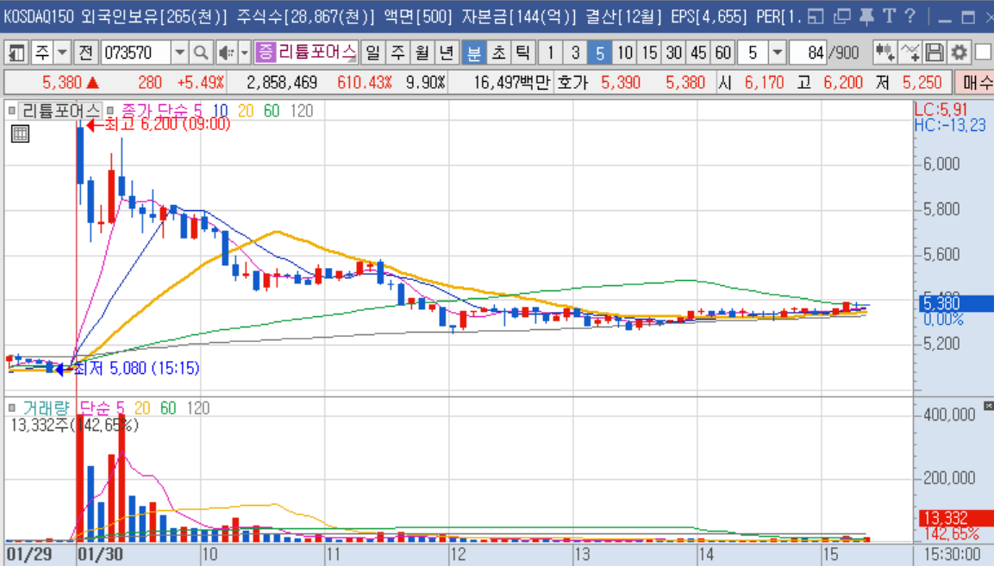
Task: Click the LC:5.91 label
Action: point(941,109)
